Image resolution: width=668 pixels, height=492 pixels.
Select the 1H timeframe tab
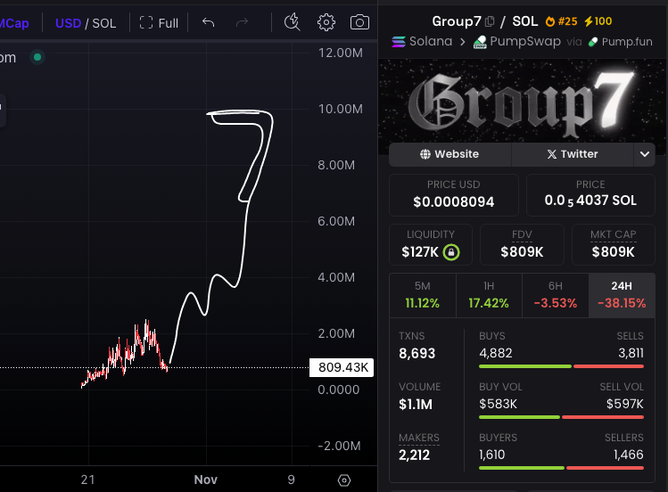pos(489,295)
